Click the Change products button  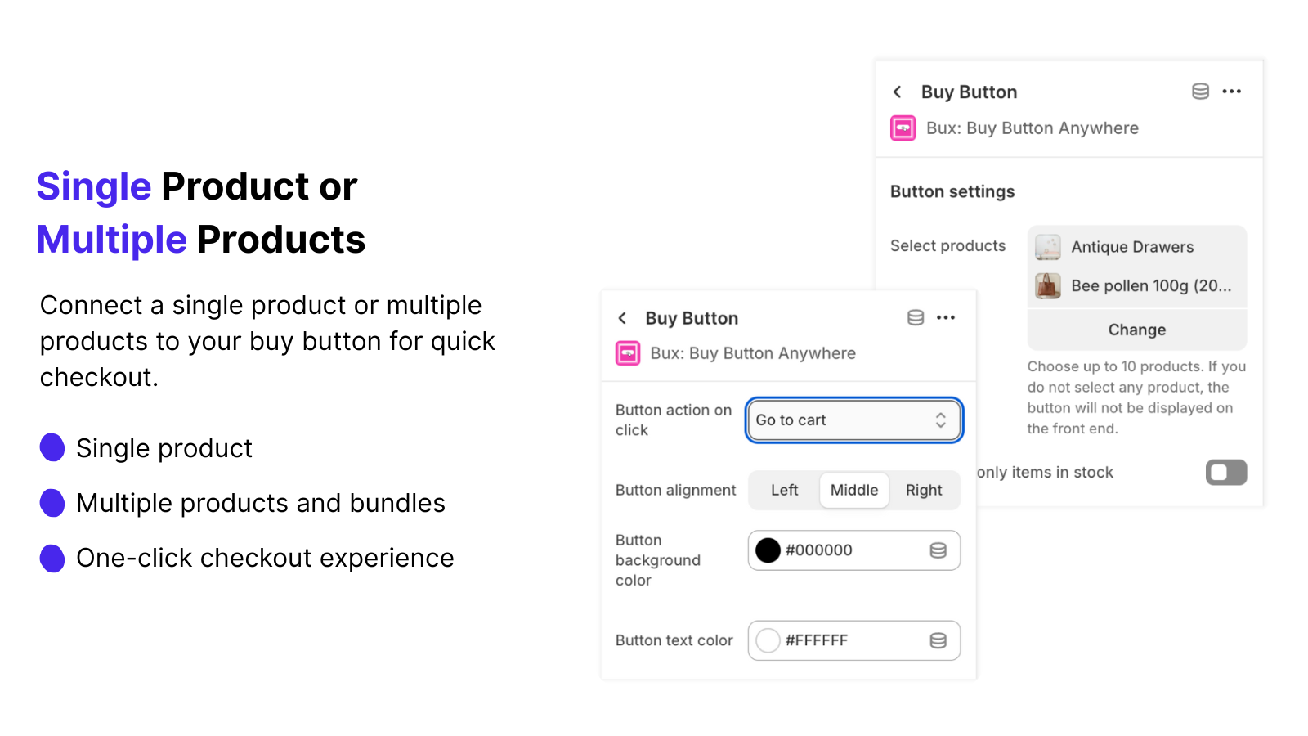pyautogui.click(x=1137, y=330)
